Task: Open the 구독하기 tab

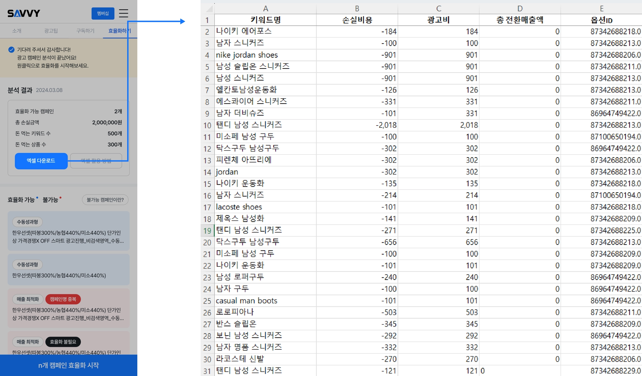Action: (x=85, y=31)
